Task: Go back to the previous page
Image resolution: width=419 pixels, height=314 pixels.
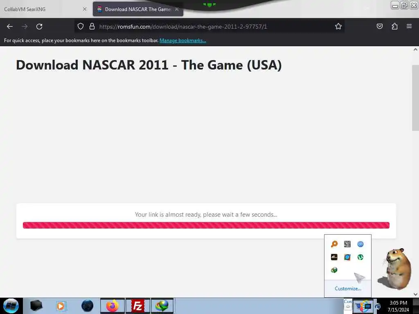Action: (x=10, y=27)
